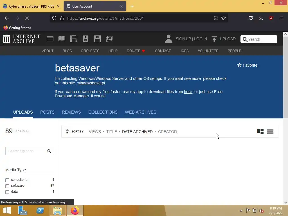Open the BLOG nav link

tap(67, 51)
